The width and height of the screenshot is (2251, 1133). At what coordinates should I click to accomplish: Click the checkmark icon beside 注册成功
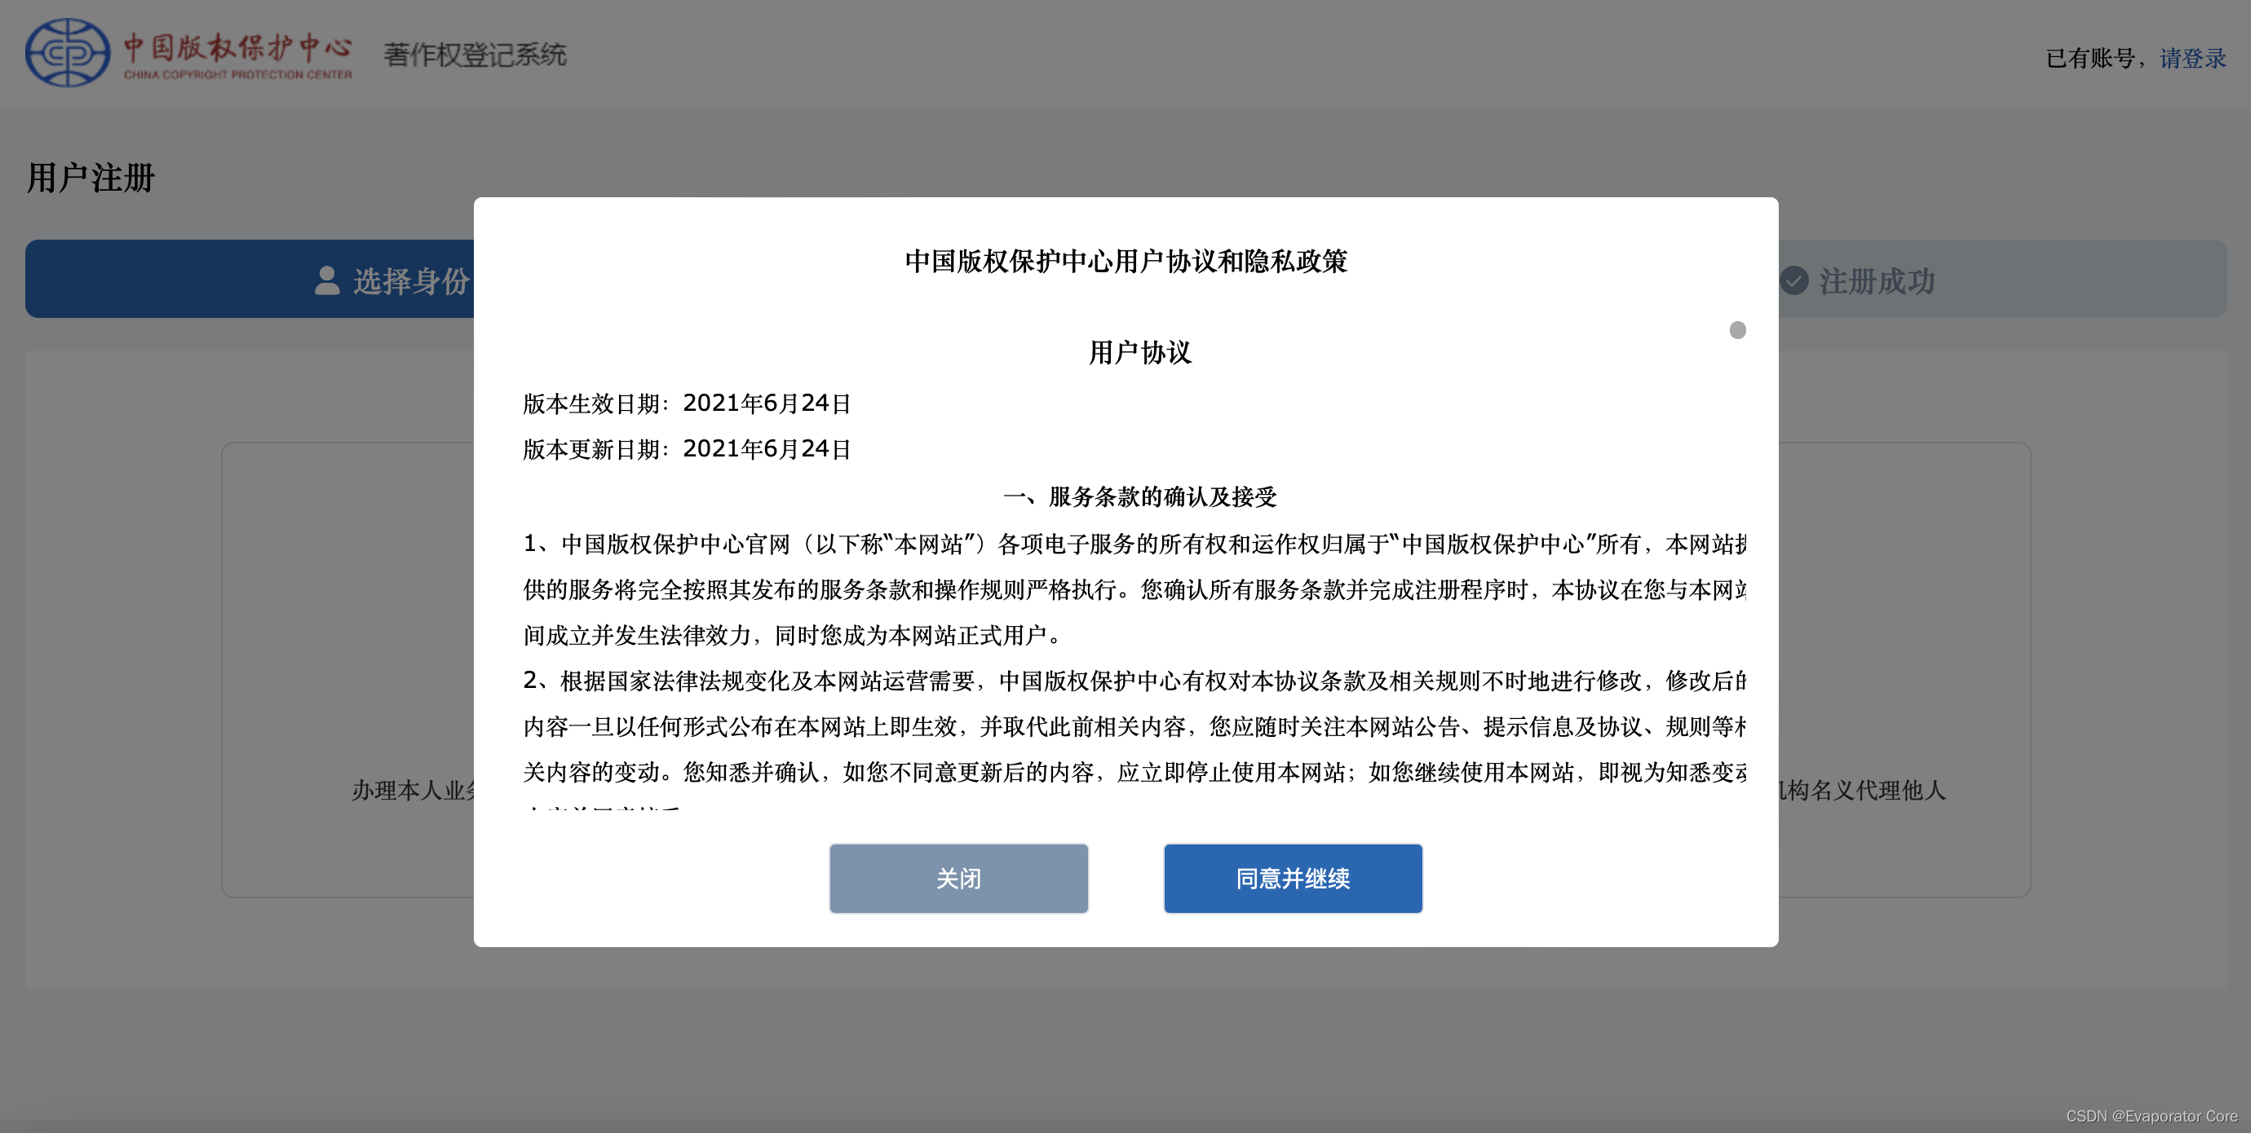(1793, 280)
